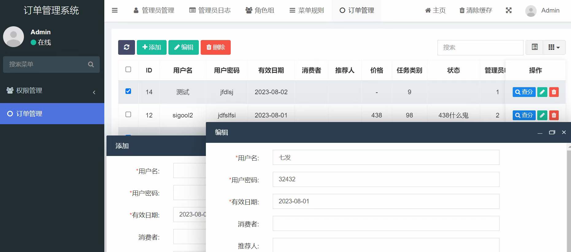
Task: Click the 用户名 field in 编辑 dialog
Action: tap(386, 157)
